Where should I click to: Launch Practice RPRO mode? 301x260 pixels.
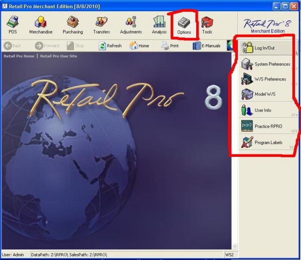[268, 126]
